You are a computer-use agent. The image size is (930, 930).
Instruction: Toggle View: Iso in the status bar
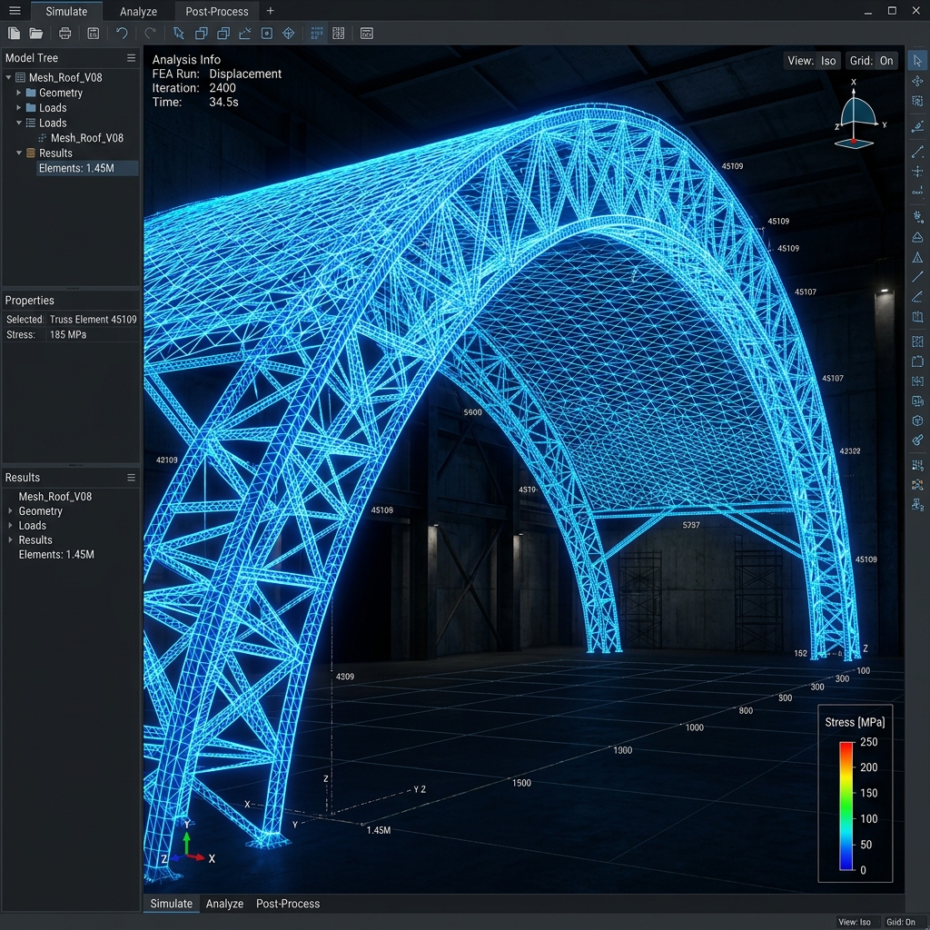tap(854, 922)
